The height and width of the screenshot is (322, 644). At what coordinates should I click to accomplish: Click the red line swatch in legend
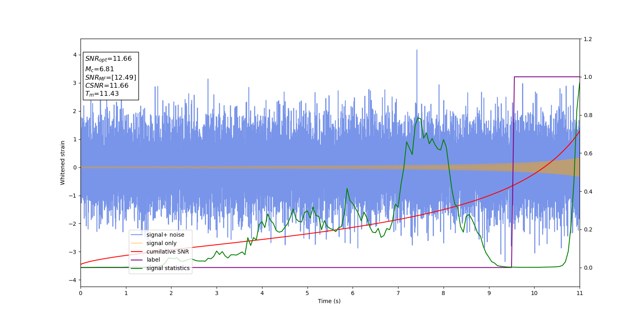(x=137, y=252)
